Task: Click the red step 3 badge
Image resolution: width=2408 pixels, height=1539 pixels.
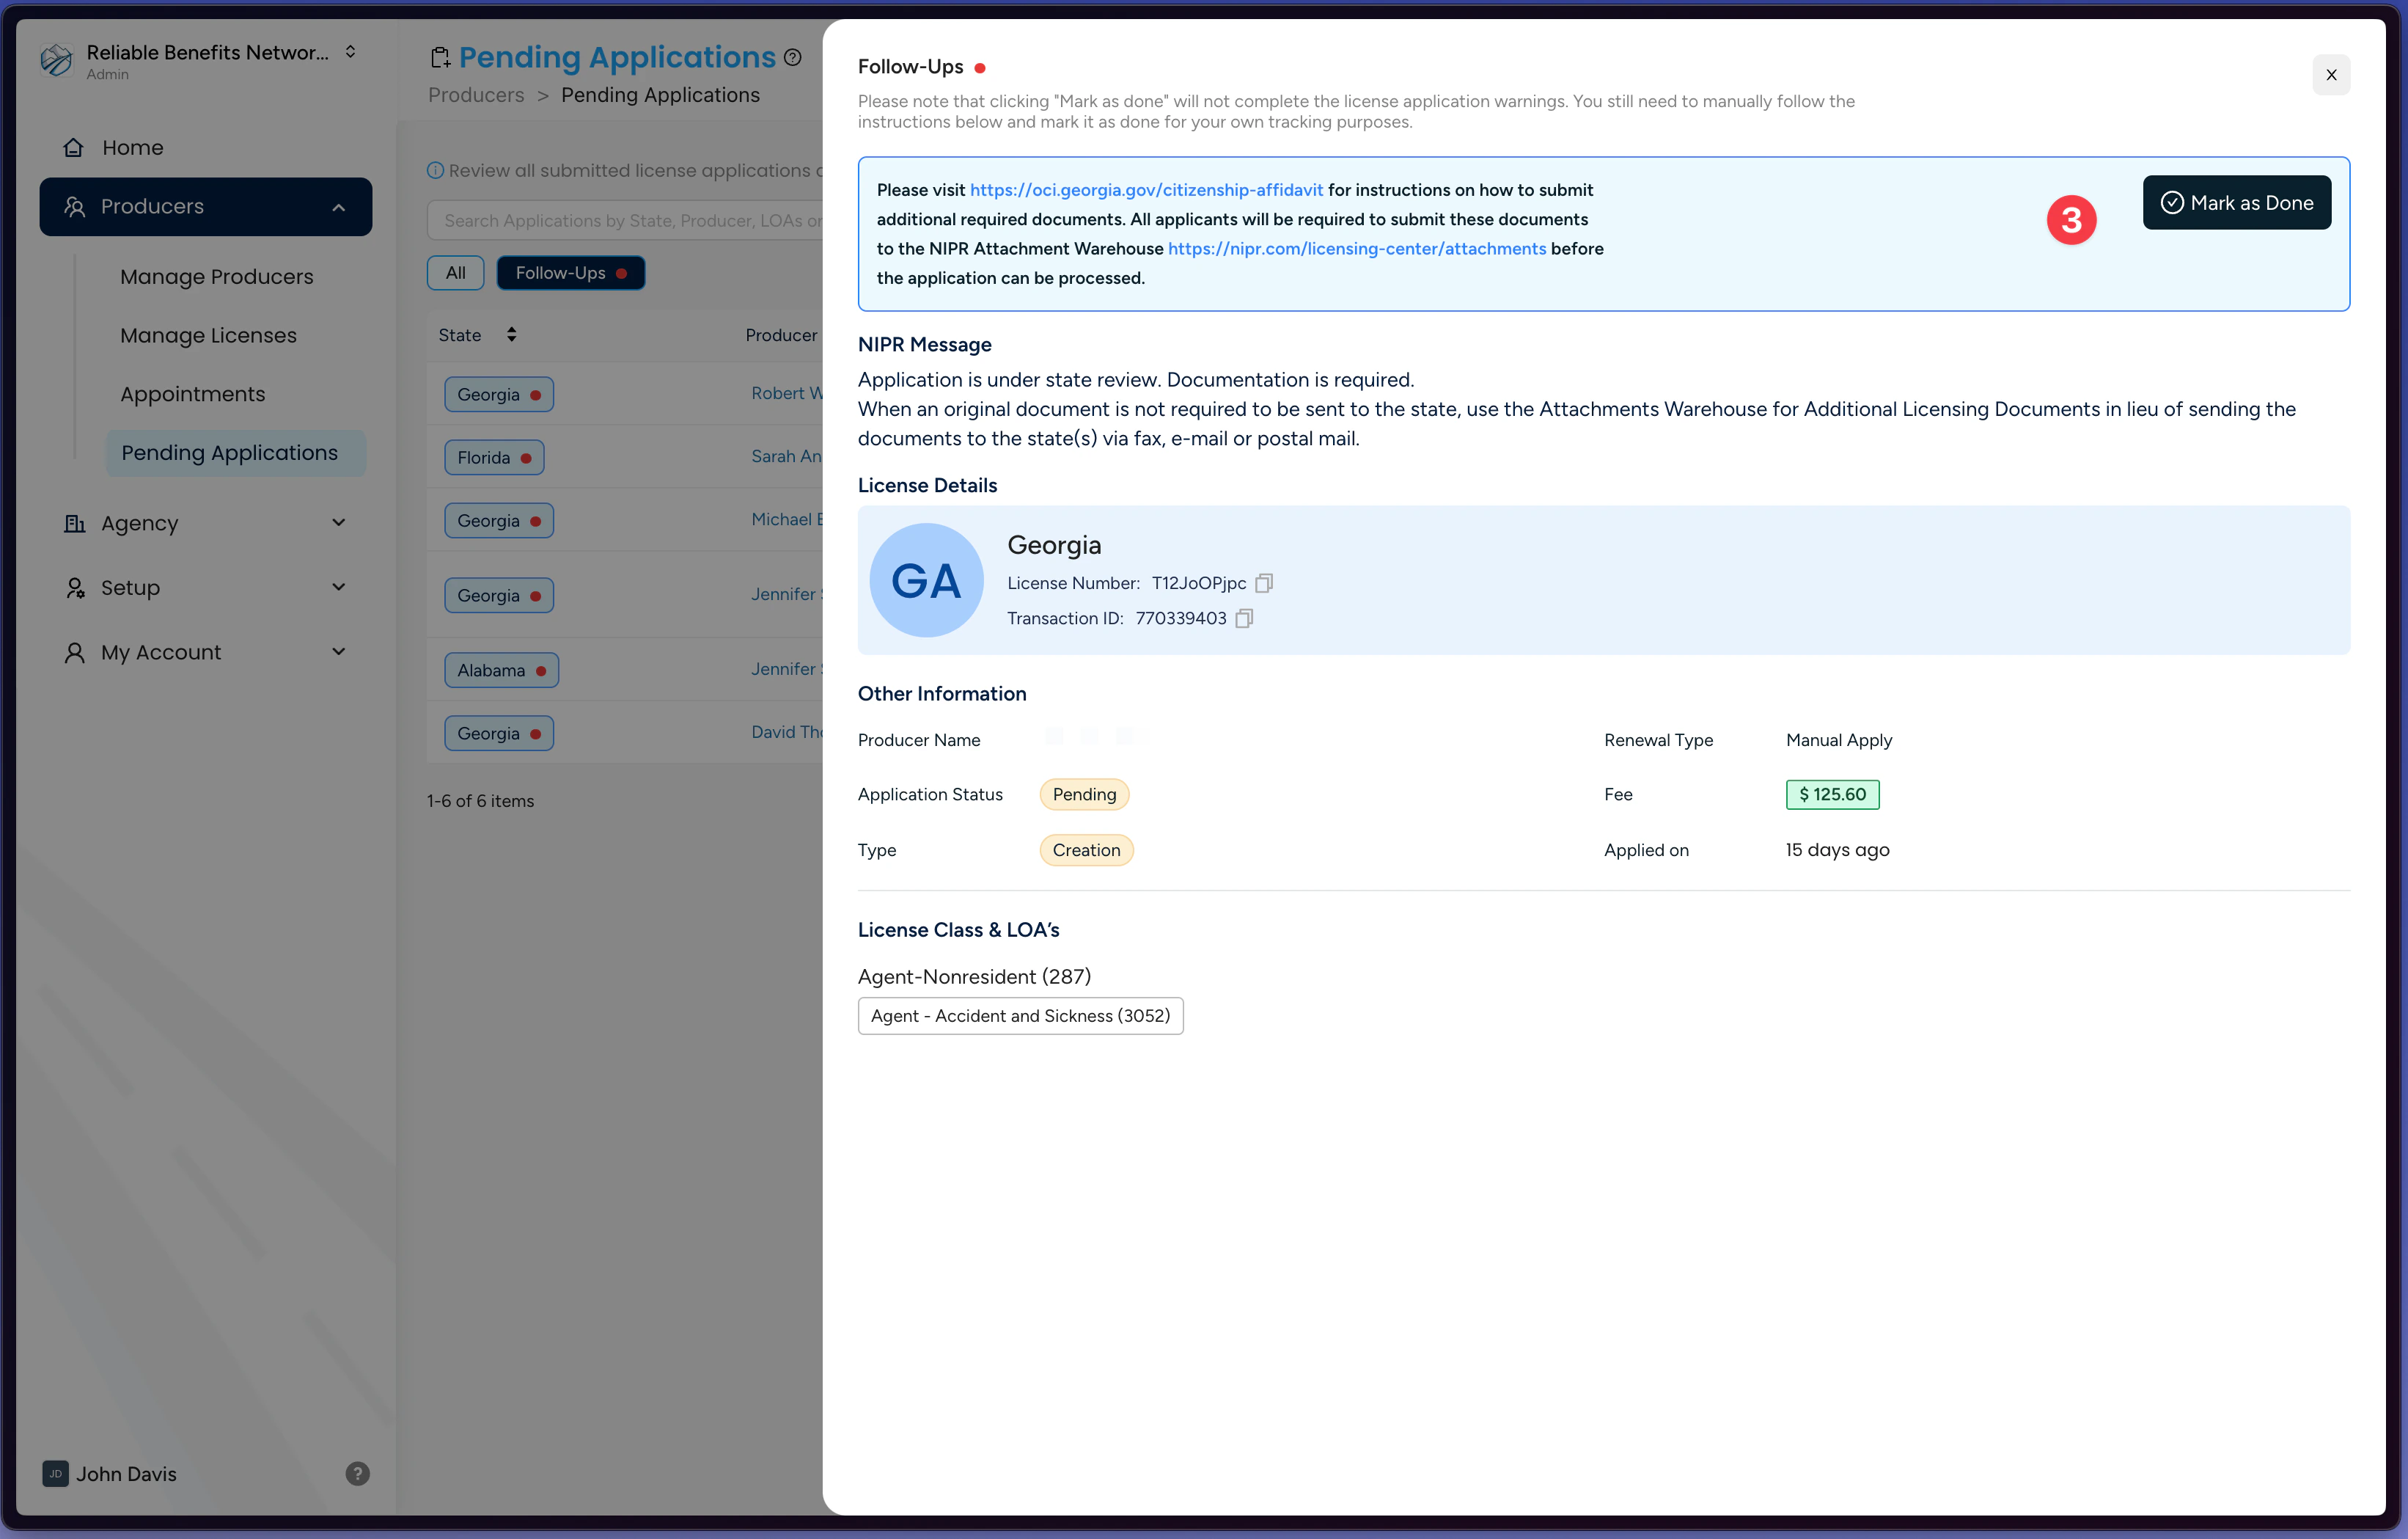Action: pos(2071,220)
